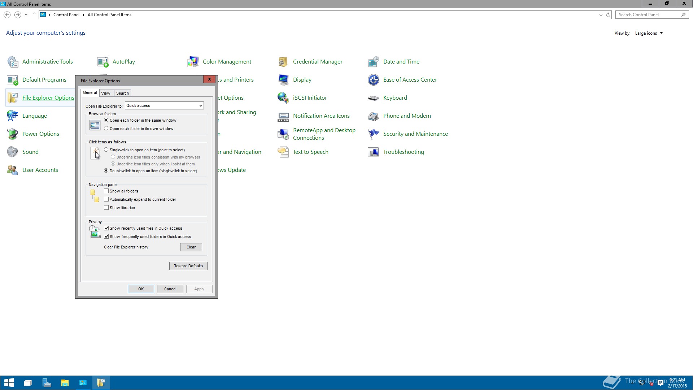693x390 pixels.
Task: Select Single-click to open an item
Action: pyautogui.click(x=106, y=150)
